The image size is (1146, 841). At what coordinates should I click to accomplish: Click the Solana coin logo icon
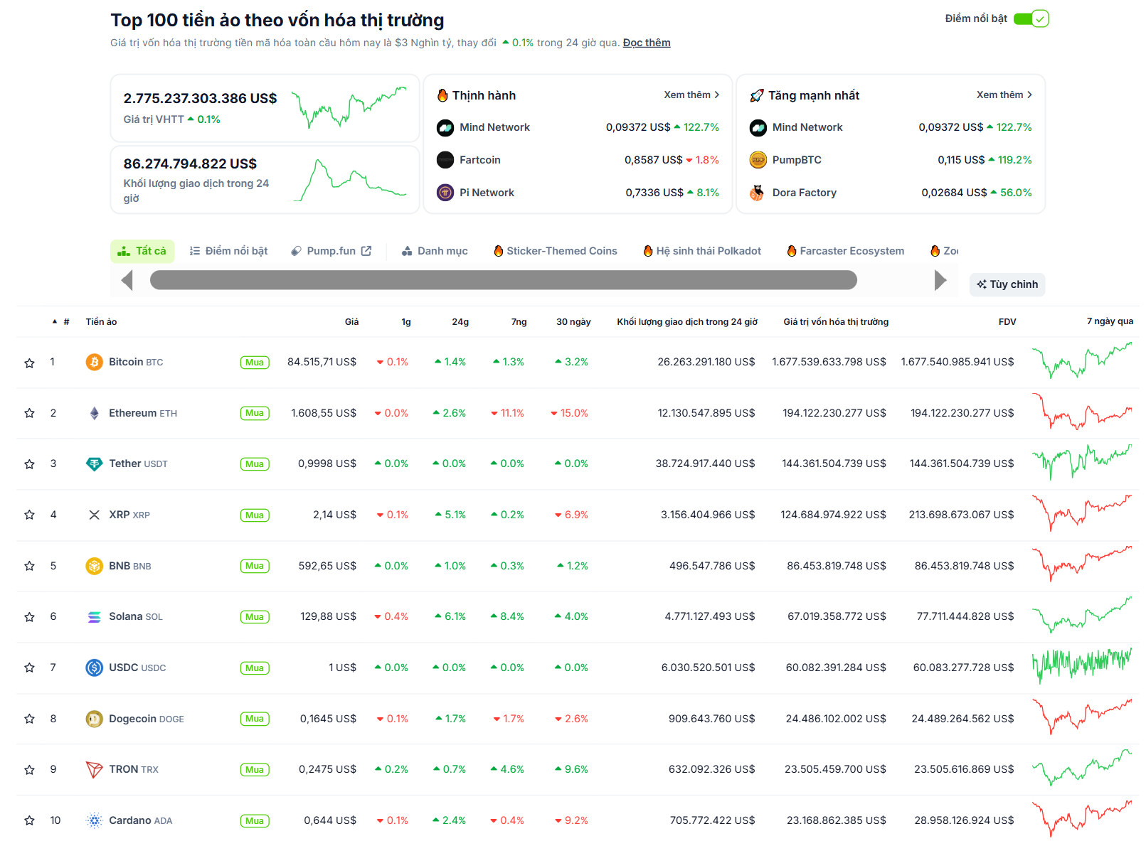pyautogui.click(x=94, y=617)
